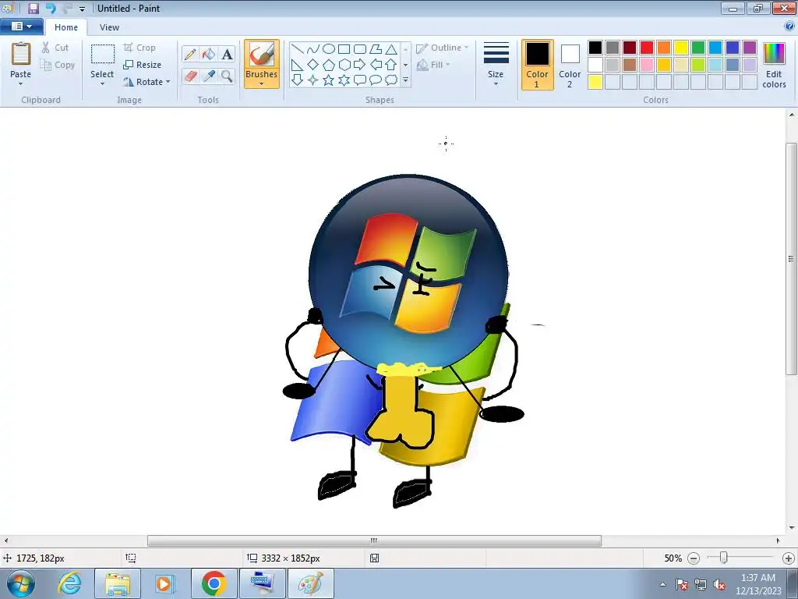Select the Text tool
This screenshot has height=599, width=798.
[227, 54]
